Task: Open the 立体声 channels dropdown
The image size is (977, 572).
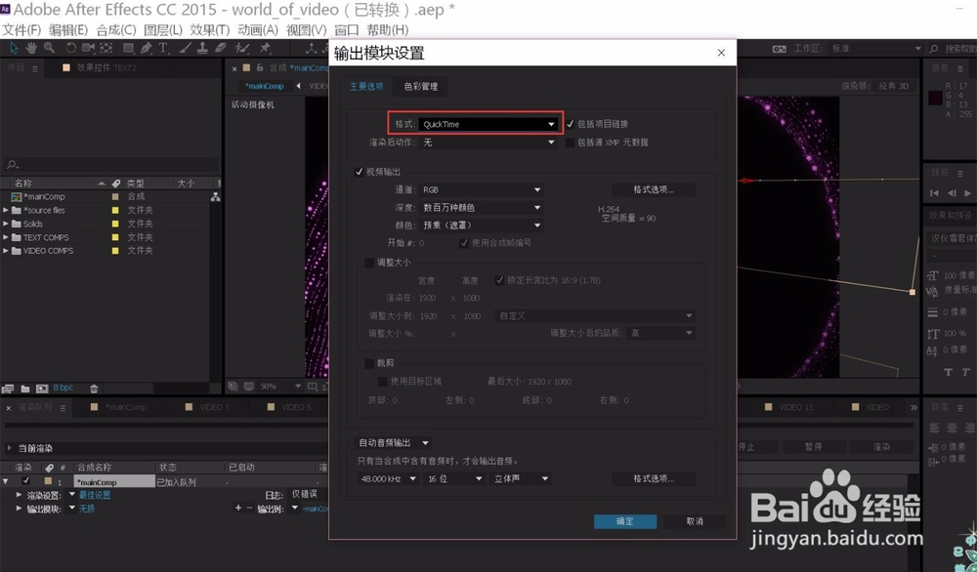Action: click(521, 478)
